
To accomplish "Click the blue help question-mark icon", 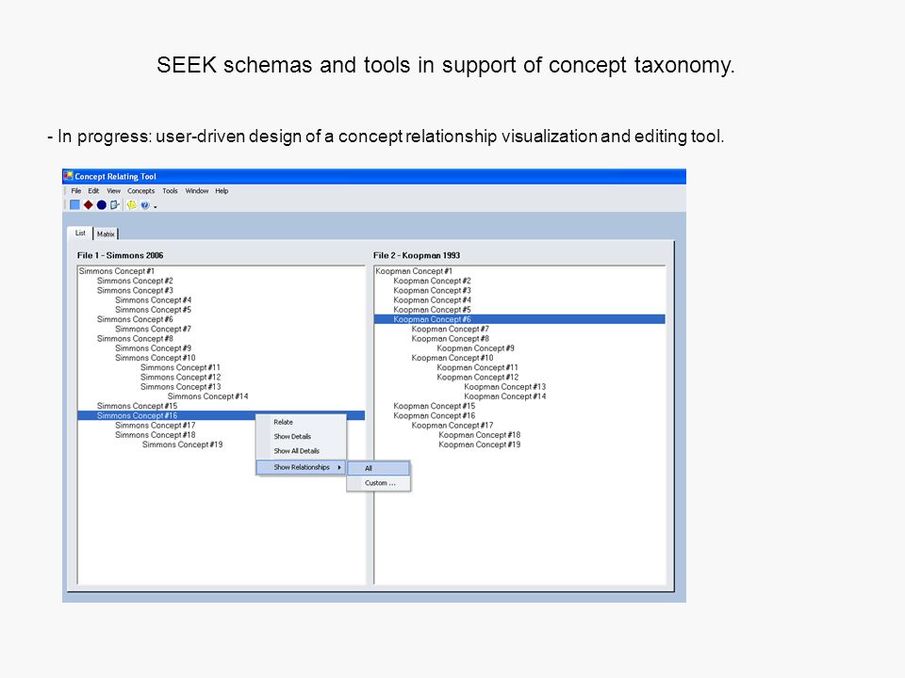I will [x=145, y=204].
